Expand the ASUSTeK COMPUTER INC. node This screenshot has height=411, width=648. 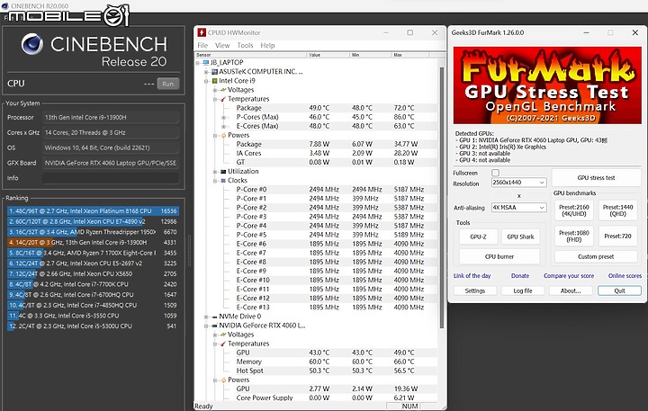(206, 72)
